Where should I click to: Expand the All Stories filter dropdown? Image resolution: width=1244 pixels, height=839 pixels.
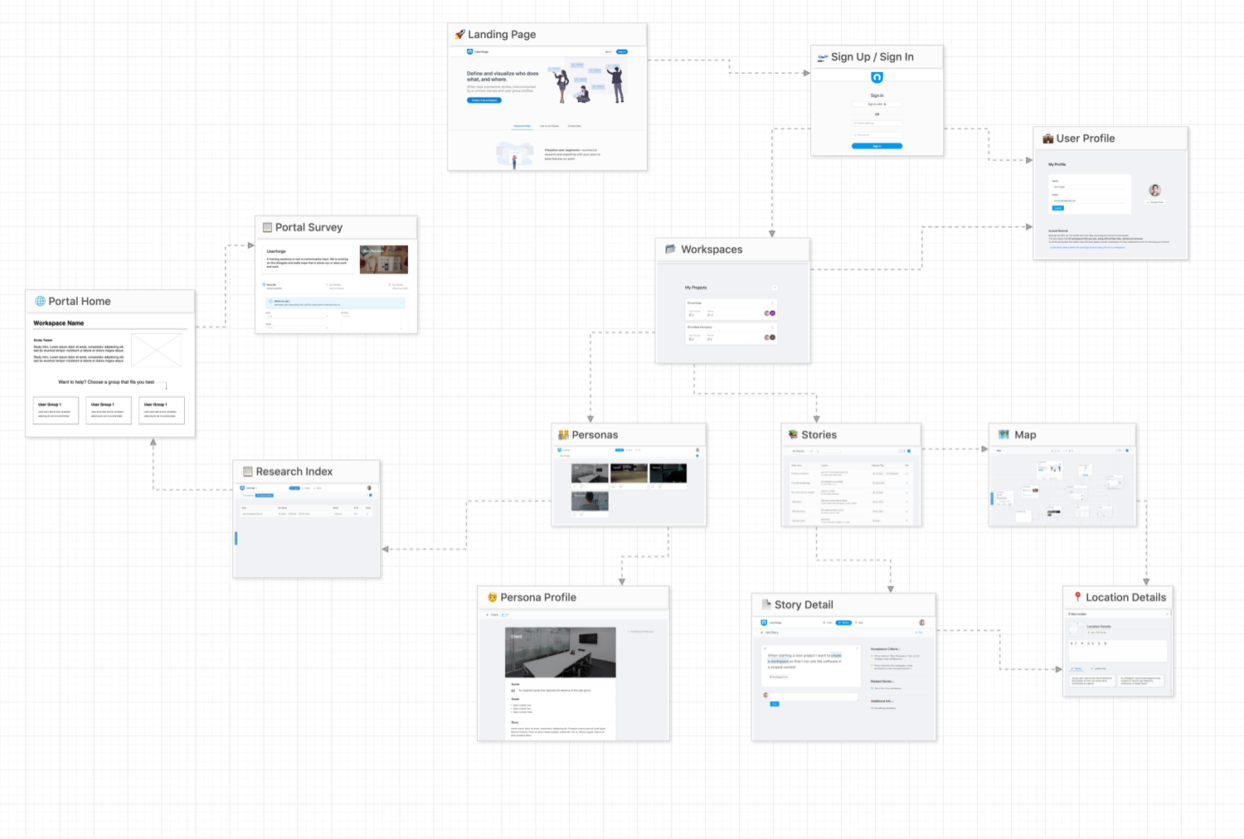coord(799,451)
